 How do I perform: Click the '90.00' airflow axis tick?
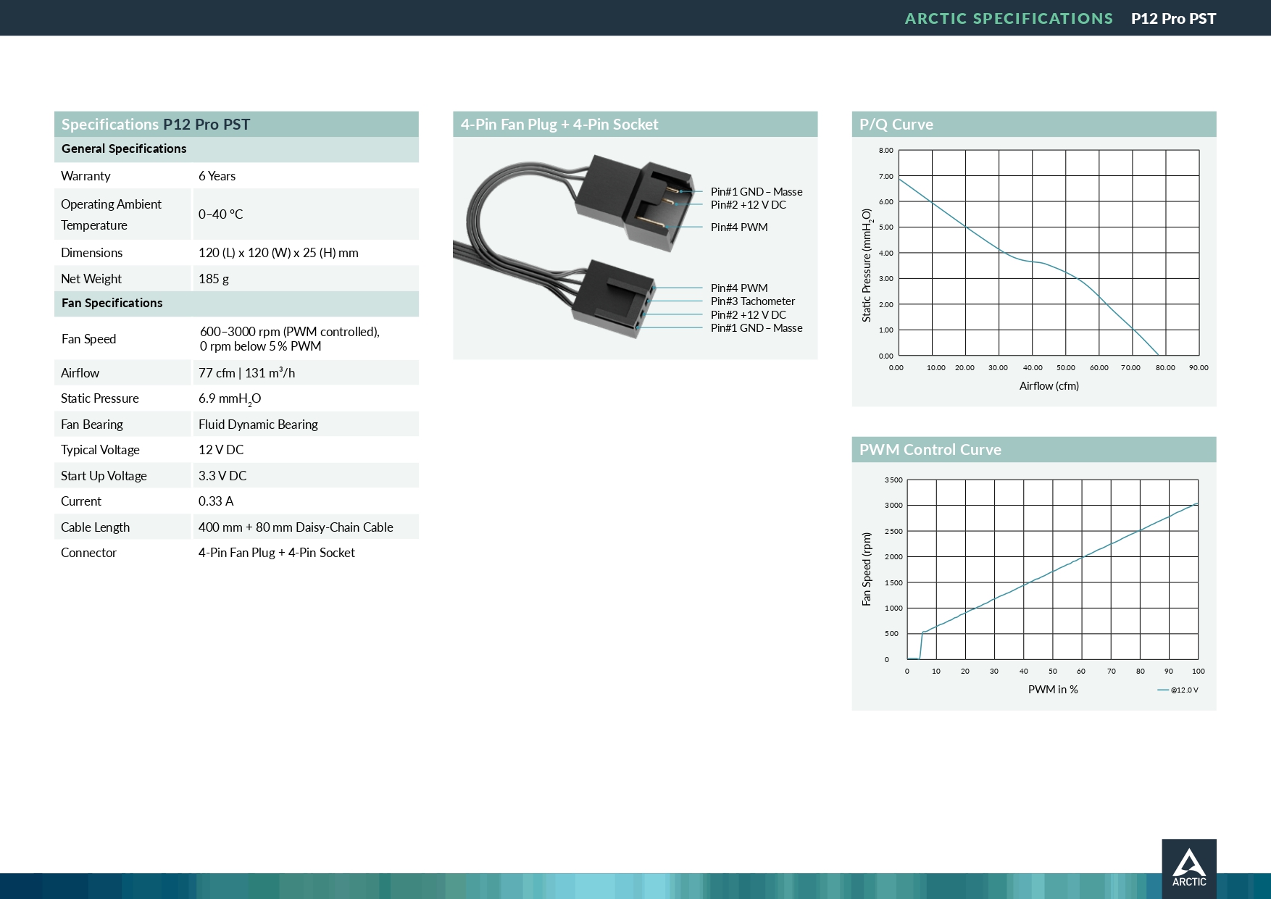[x=1199, y=368]
